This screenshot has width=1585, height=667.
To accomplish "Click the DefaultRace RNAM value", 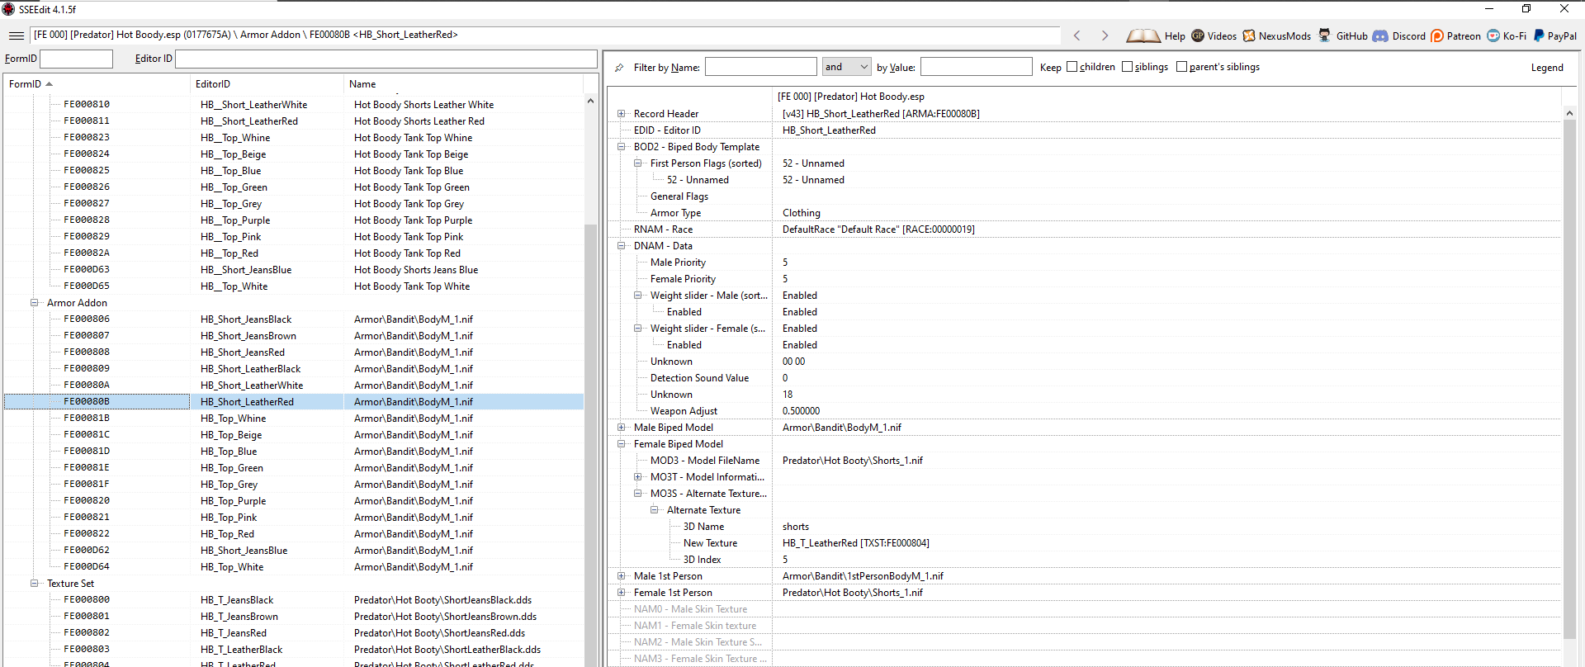I will tap(878, 229).
